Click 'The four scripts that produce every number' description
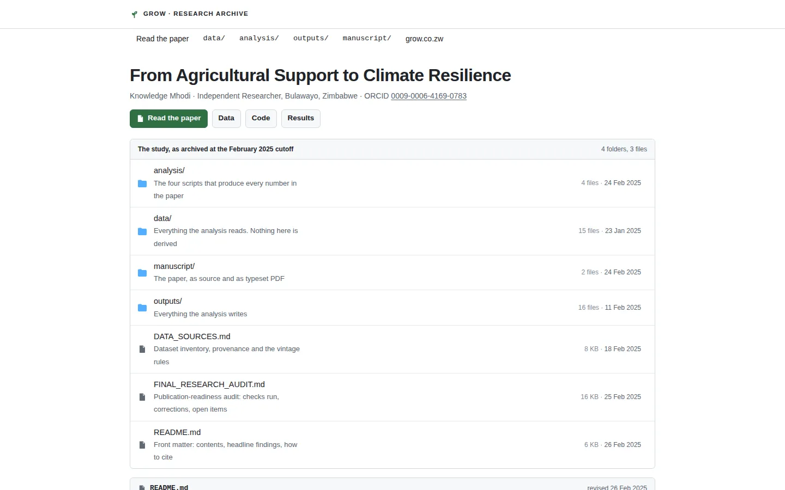Screen dimensions: 785x490 (225, 189)
